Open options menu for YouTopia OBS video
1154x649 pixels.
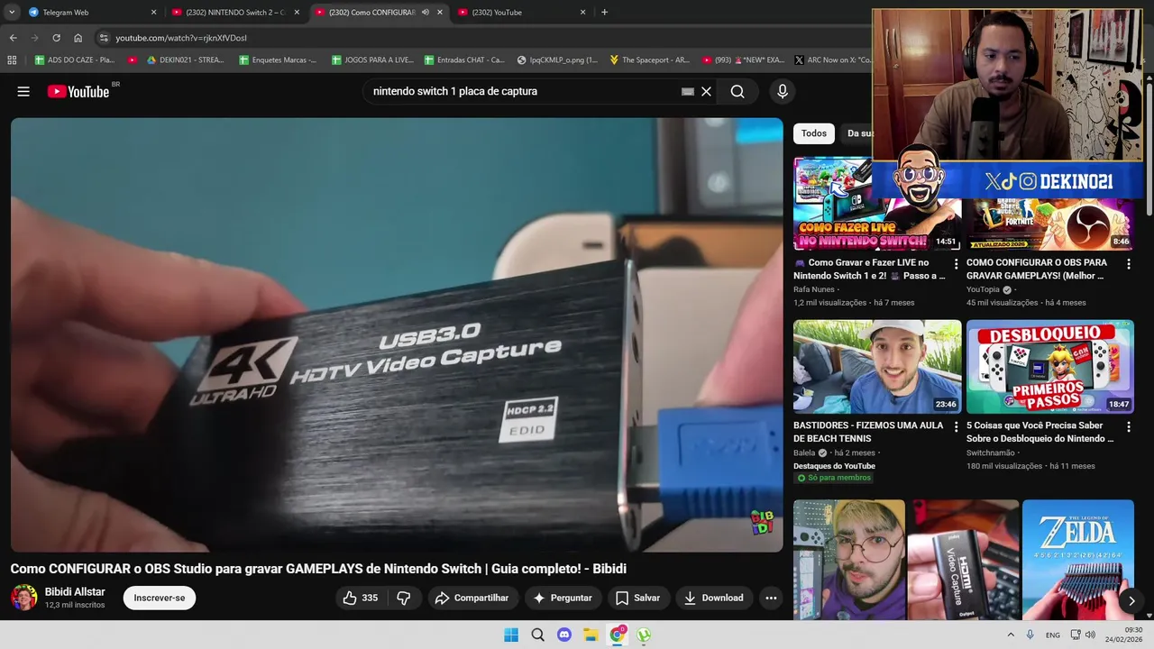point(1129,264)
